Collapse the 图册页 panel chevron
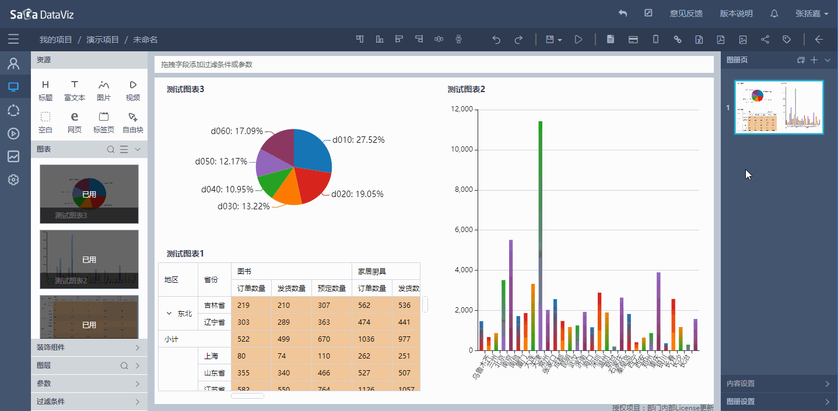Screen dimensions: 838x411 click(x=828, y=59)
